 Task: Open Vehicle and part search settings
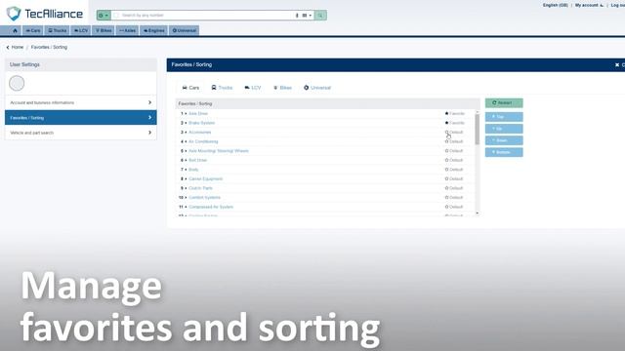[x=80, y=133]
